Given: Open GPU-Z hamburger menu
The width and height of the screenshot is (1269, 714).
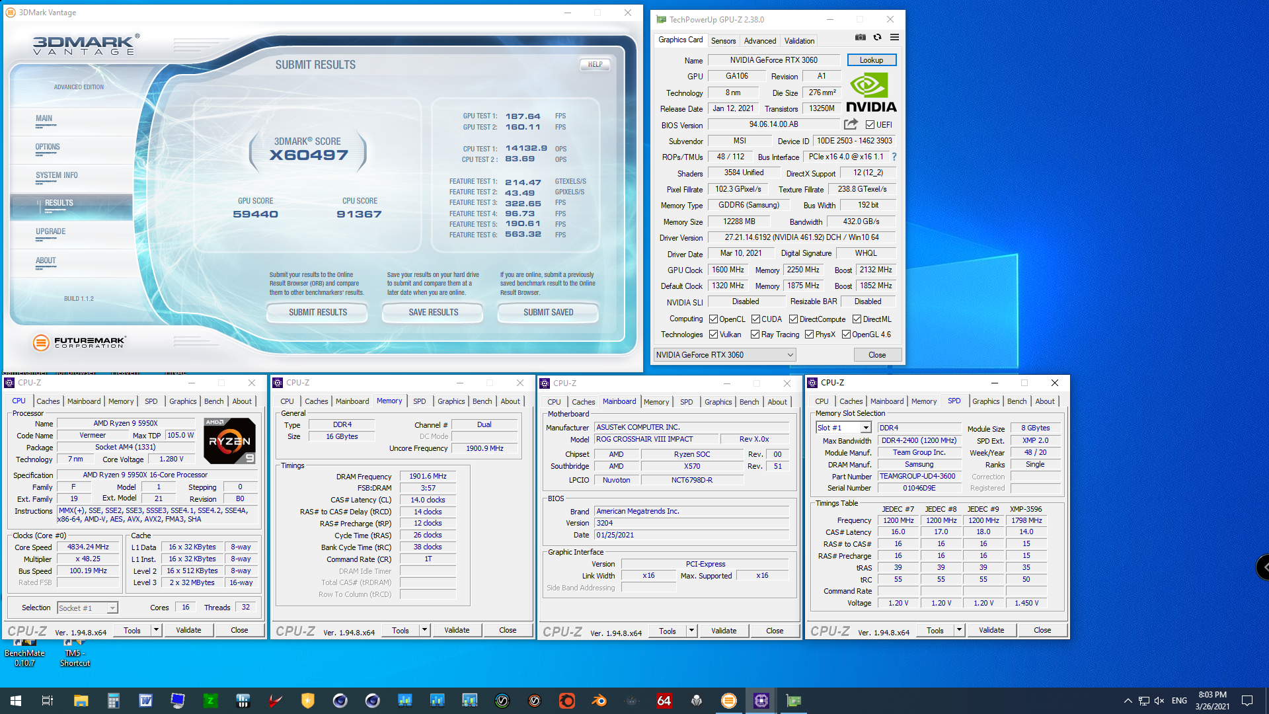Looking at the screenshot, I should point(894,38).
